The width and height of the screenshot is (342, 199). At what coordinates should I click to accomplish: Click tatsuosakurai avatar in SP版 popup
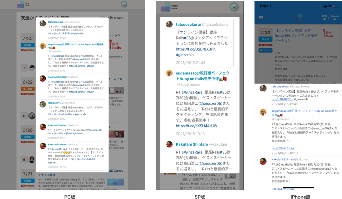(169, 25)
